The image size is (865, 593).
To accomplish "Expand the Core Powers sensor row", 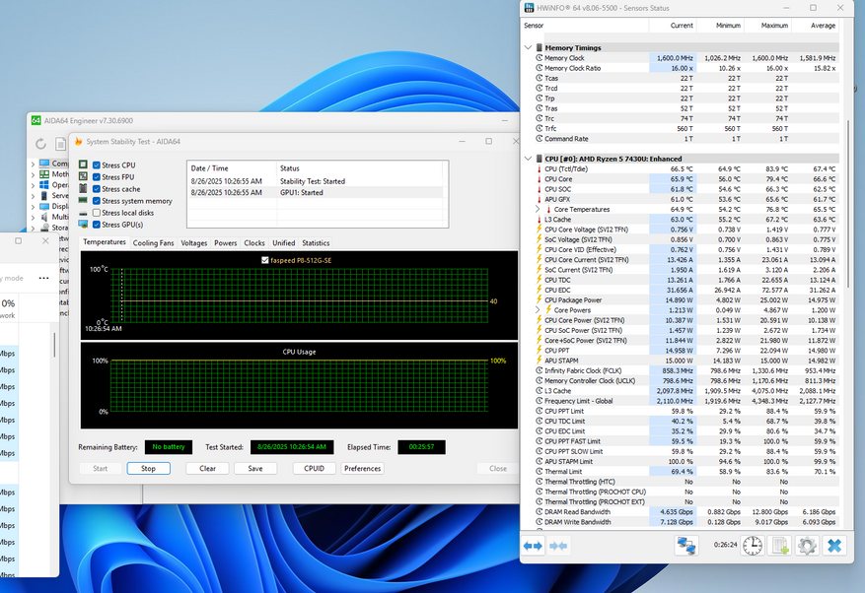I will point(538,310).
